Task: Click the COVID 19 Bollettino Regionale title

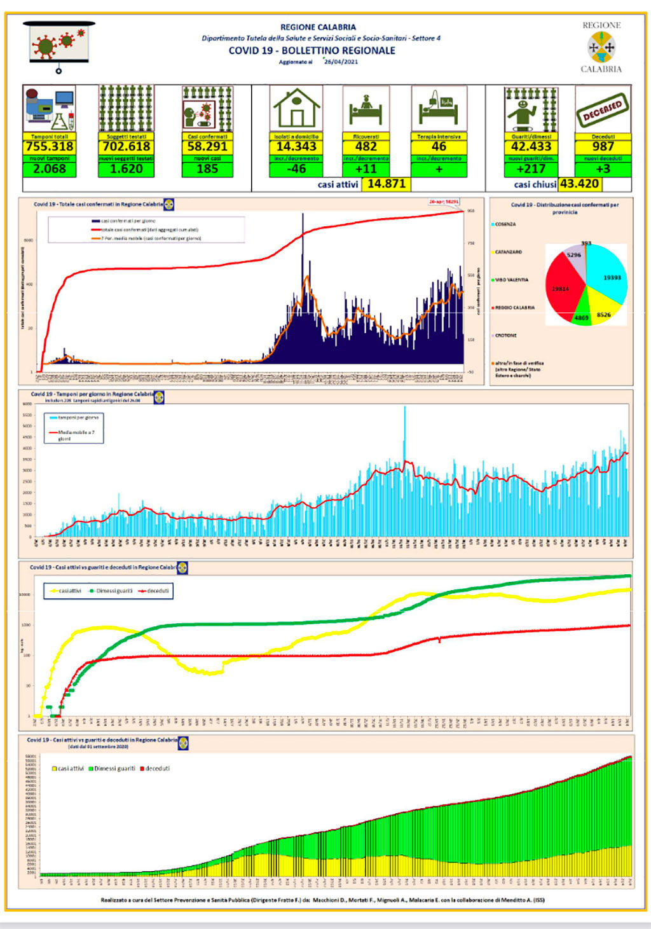Action: click(312, 51)
